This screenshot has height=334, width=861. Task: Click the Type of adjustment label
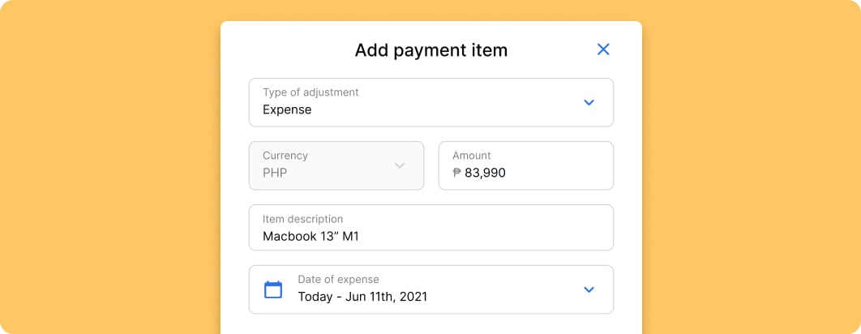[x=311, y=92]
